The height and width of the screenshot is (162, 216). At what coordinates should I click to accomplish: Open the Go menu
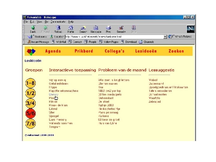point(46,22)
